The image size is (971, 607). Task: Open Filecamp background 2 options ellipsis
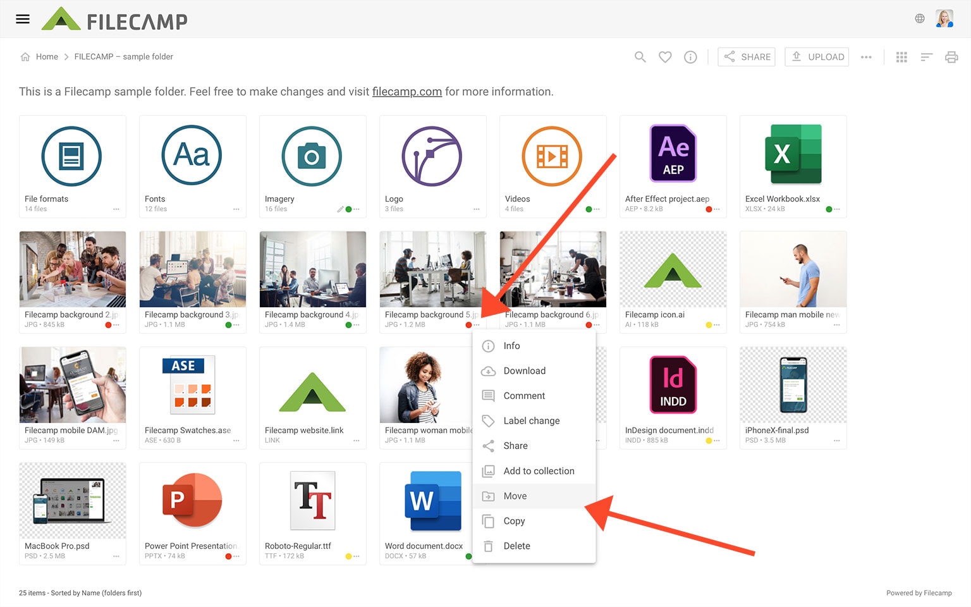116,325
